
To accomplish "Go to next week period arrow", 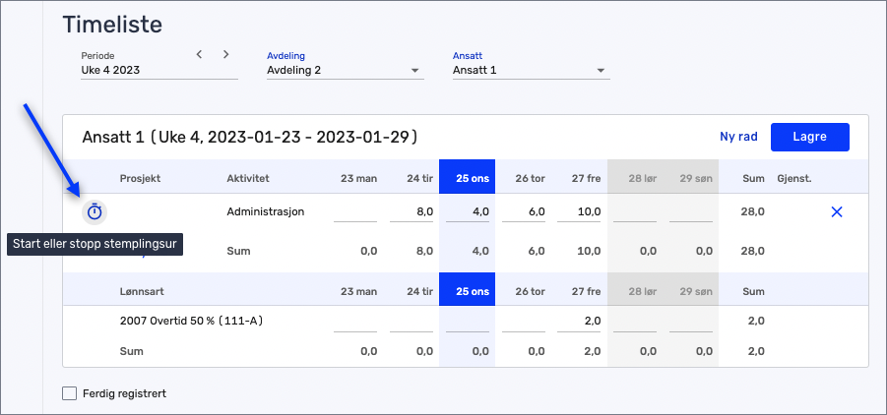I will pyautogui.click(x=225, y=54).
